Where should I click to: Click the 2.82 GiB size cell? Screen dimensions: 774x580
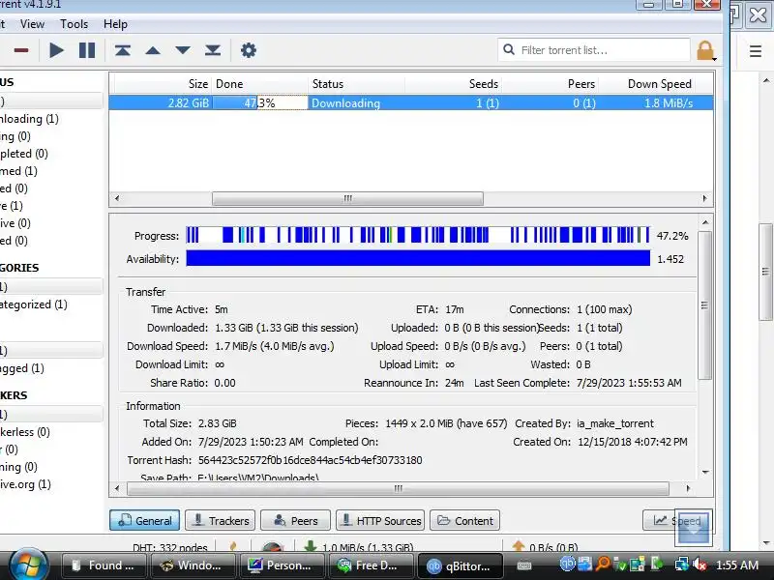coord(189,103)
